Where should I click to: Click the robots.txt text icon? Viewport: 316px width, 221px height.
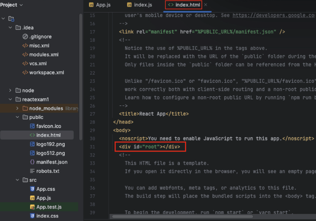pyautogui.click(x=32, y=171)
